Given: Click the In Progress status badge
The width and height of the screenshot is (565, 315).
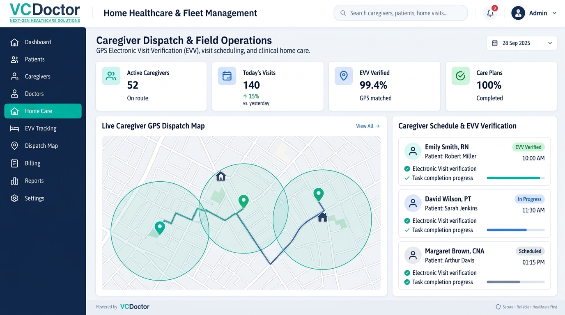Looking at the screenshot, I should [530, 199].
